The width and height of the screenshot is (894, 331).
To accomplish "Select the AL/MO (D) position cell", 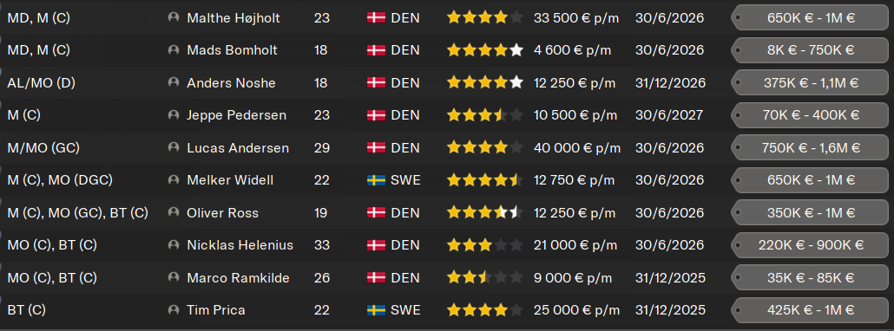I will (41, 83).
